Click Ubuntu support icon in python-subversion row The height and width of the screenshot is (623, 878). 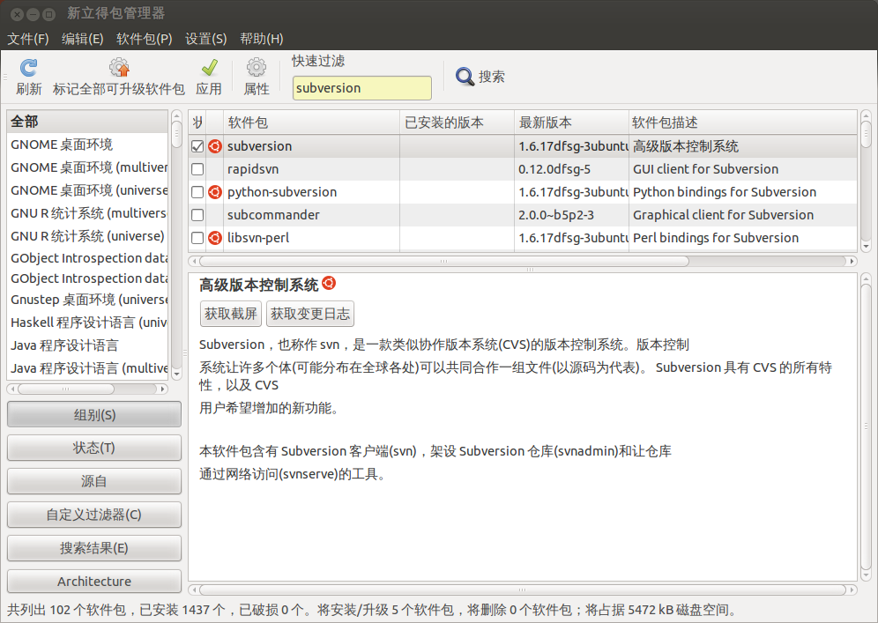coord(215,192)
